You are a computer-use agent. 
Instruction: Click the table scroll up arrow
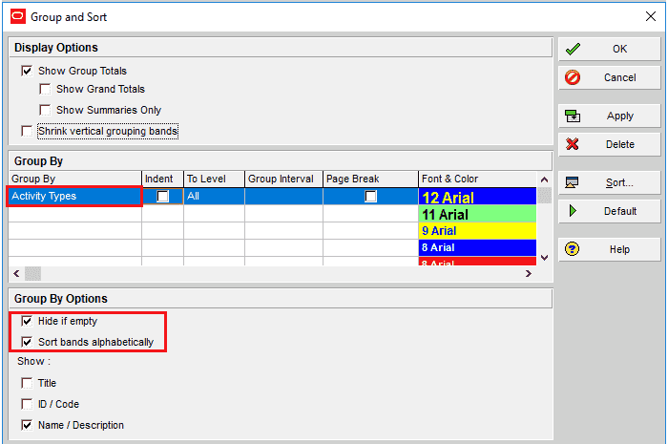point(544,180)
